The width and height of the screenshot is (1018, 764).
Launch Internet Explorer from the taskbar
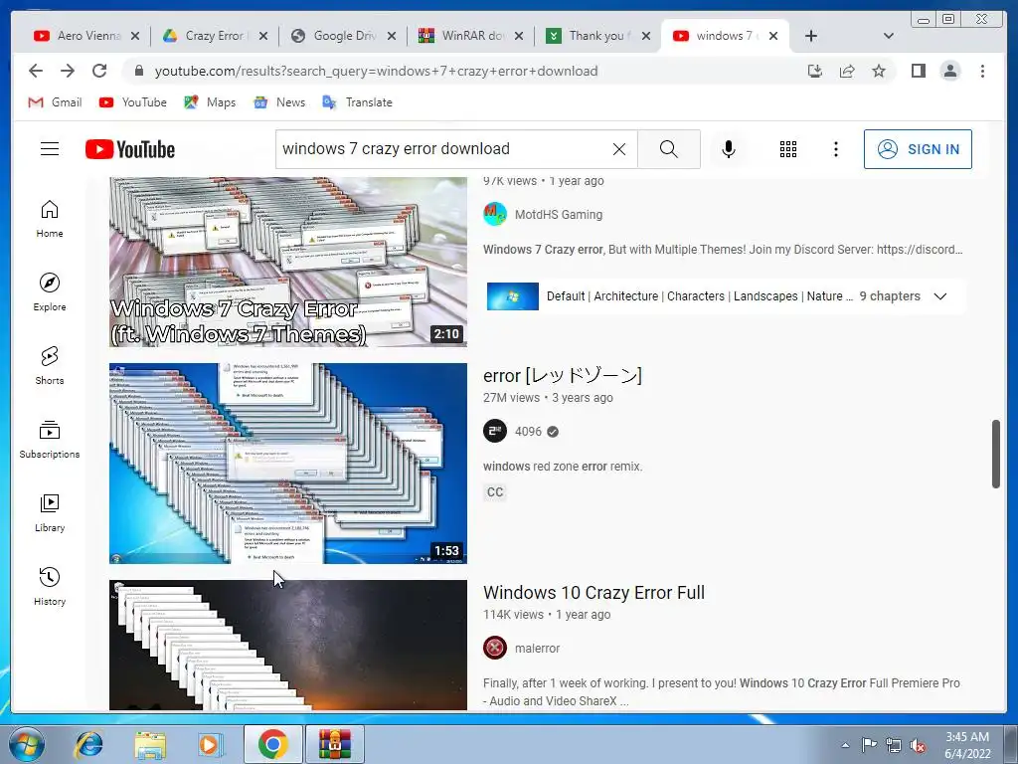(x=88, y=744)
